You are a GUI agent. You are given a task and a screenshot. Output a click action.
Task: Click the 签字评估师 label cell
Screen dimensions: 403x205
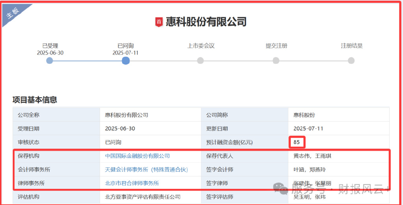(245, 197)
